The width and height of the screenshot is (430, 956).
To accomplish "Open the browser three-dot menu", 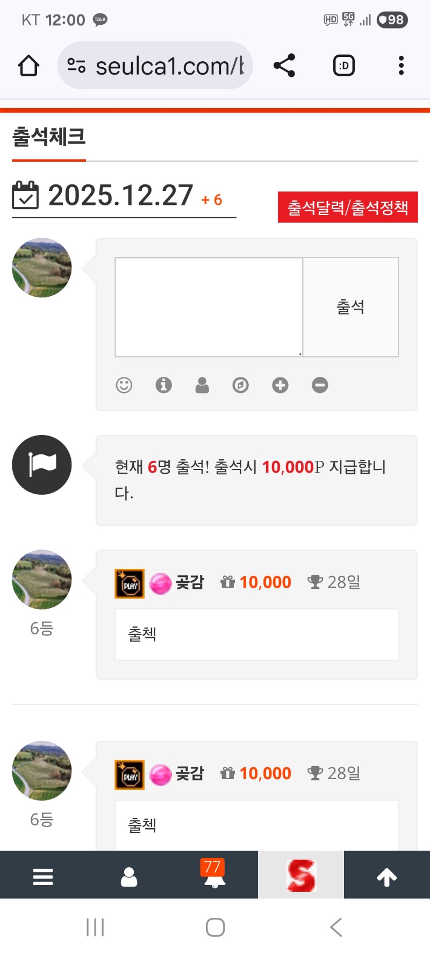I will pyautogui.click(x=401, y=66).
